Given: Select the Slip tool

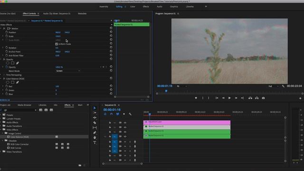Looking at the screenshot, I should point(95,128).
